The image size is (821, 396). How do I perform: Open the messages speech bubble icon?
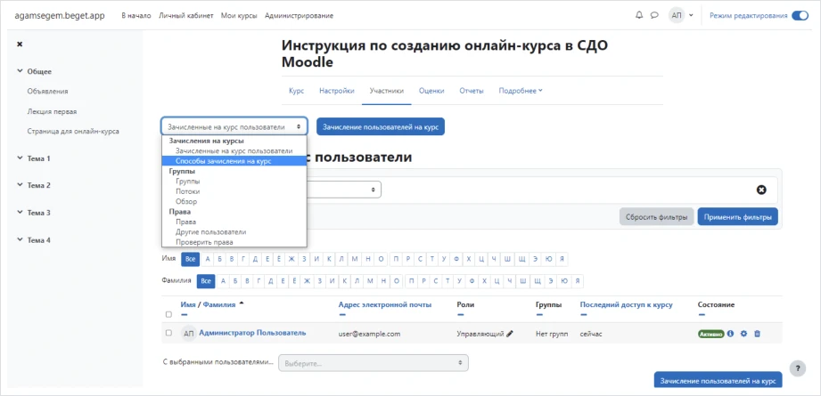click(654, 15)
